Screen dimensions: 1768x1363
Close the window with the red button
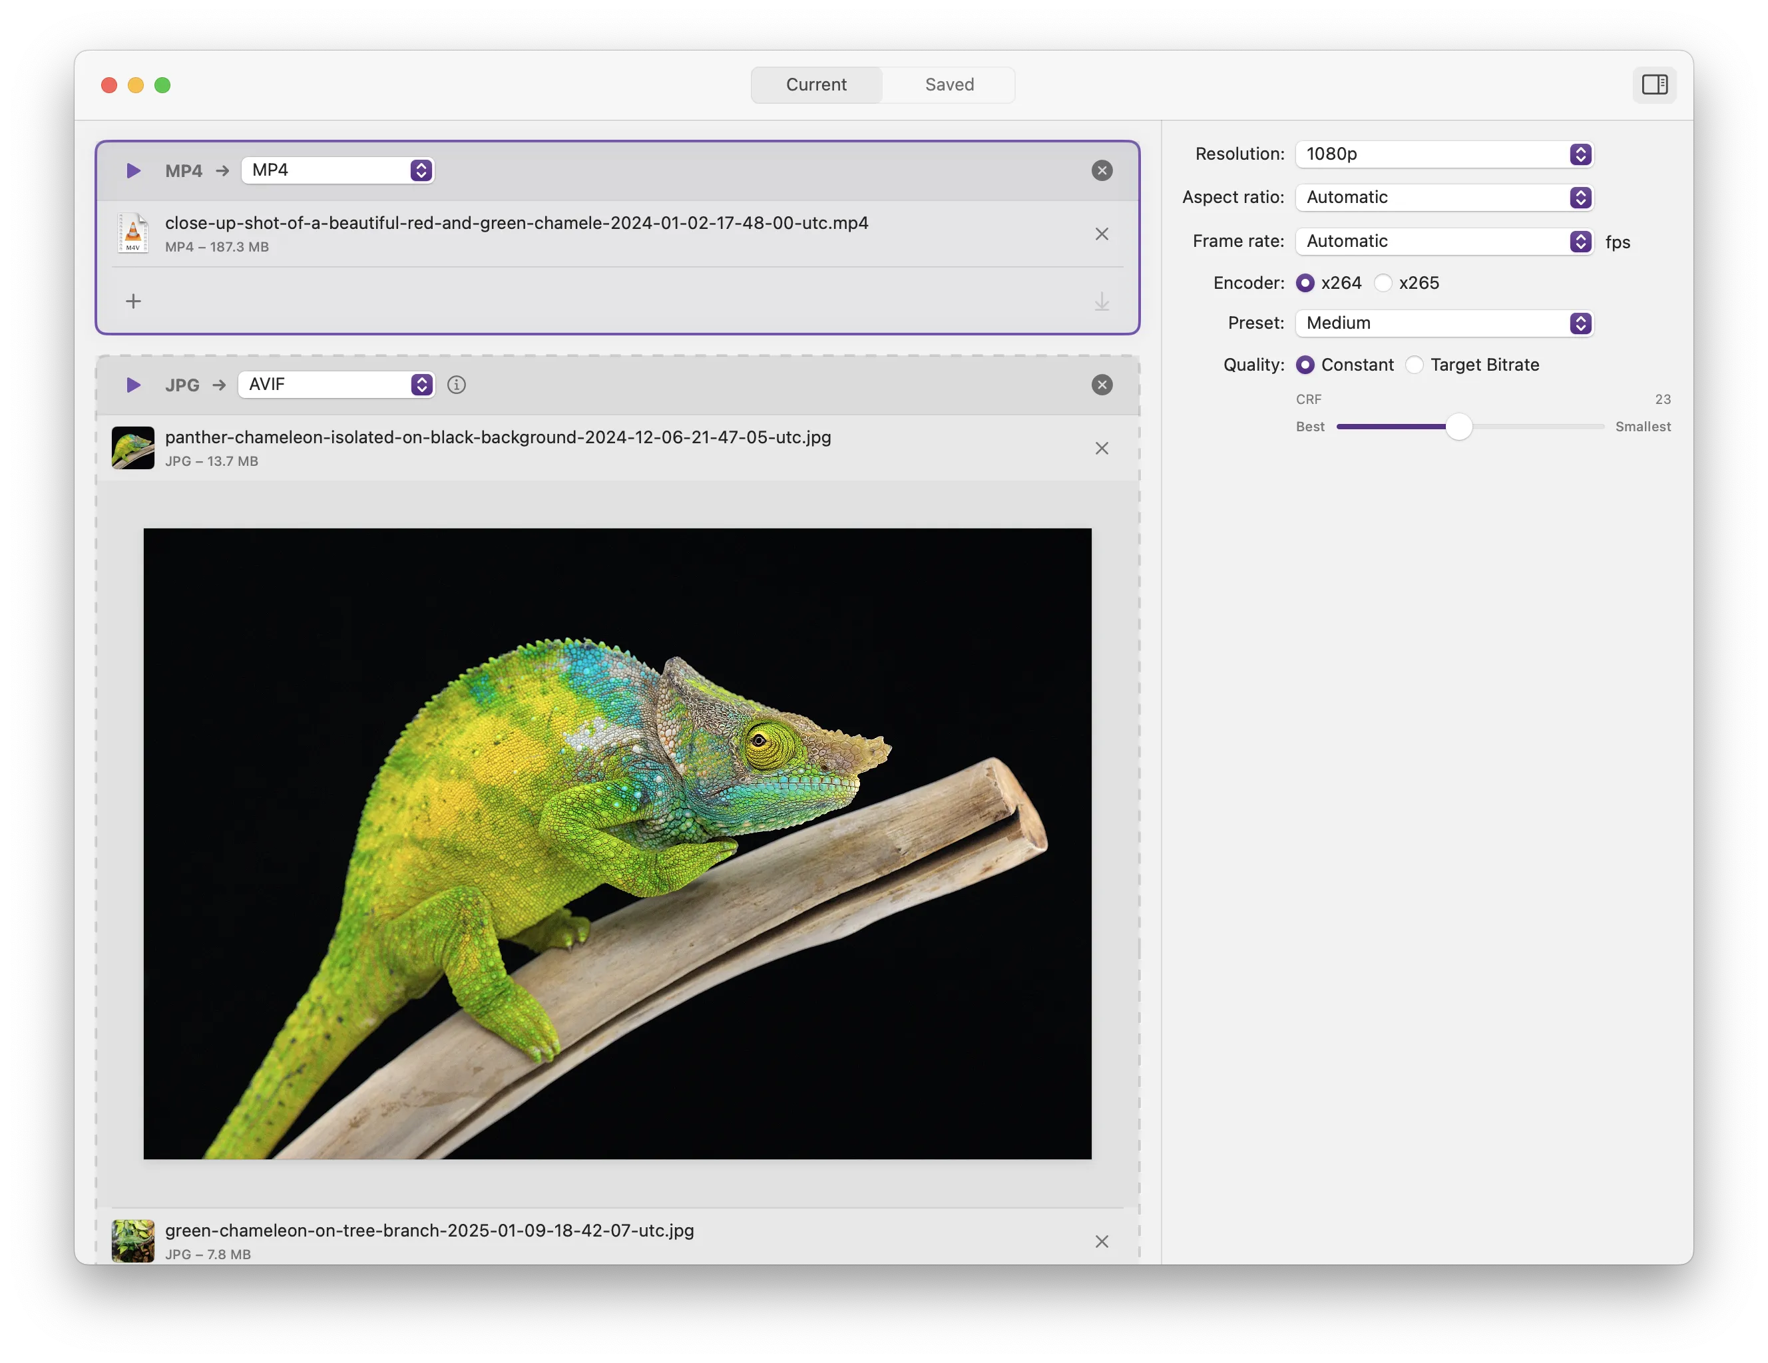109,85
